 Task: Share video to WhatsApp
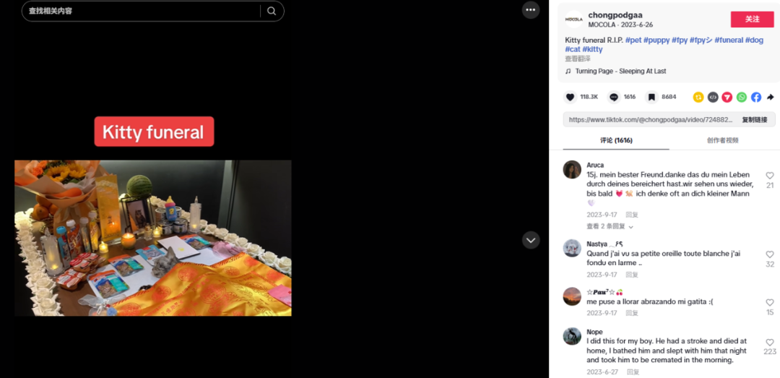(742, 97)
